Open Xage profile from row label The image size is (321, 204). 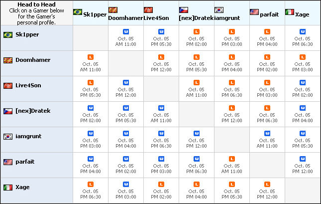(x=23, y=187)
